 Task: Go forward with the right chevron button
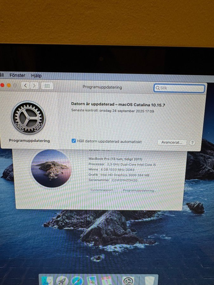34,85
